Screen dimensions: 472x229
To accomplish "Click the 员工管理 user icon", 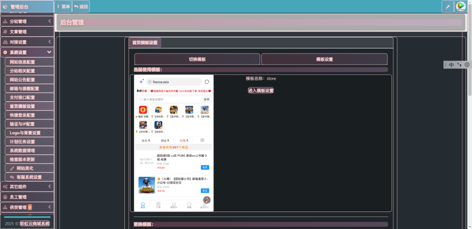I will [5, 197].
